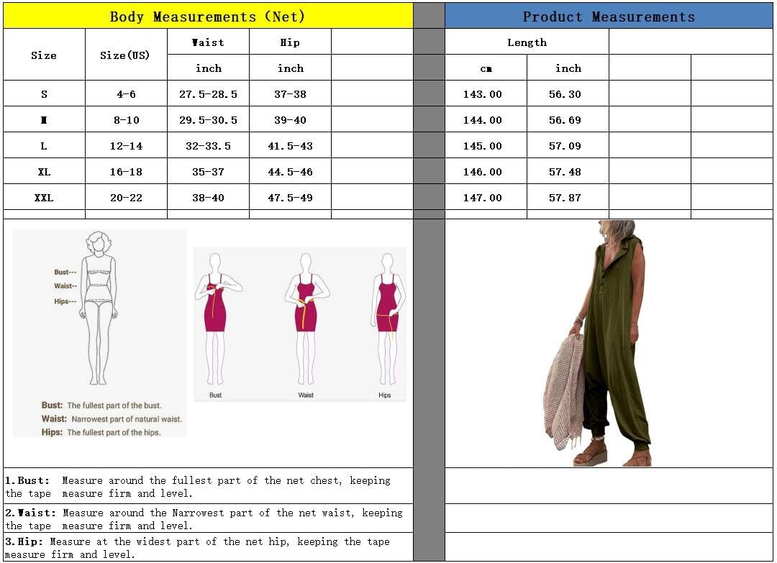The image size is (777, 563).
Task: Select hip value '47.5-49'
Action: (290, 197)
